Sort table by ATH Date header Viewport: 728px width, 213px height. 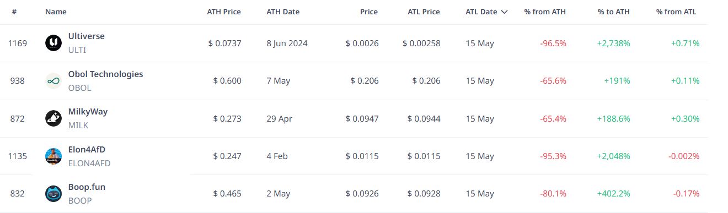tap(283, 12)
